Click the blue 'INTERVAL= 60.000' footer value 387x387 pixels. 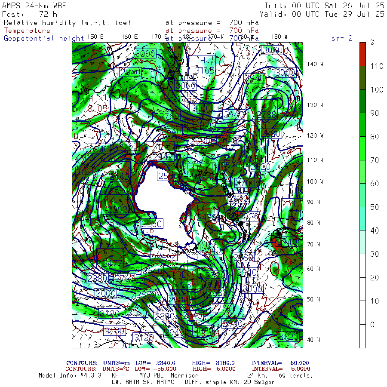pos(280,363)
